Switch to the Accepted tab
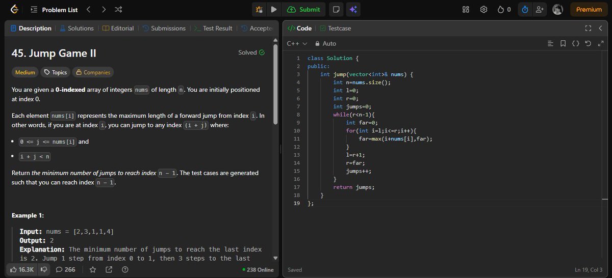This screenshot has width=612, height=278. (x=257, y=28)
